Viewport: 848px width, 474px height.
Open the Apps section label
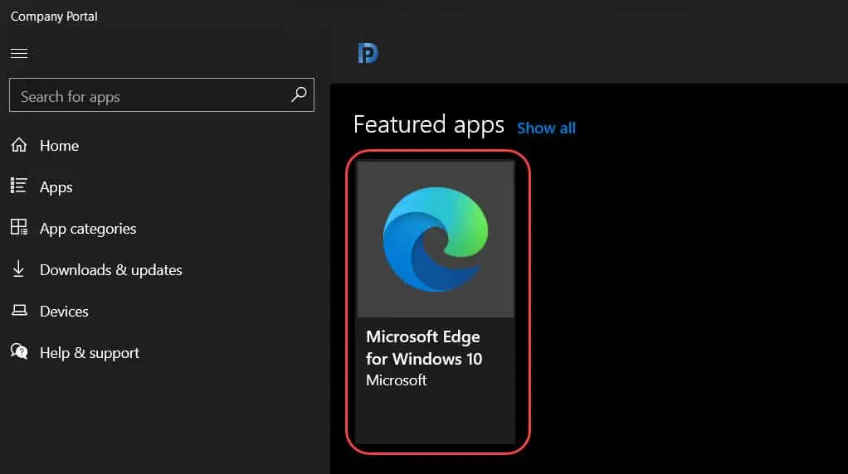pyautogui.click(x=56, y=187)
